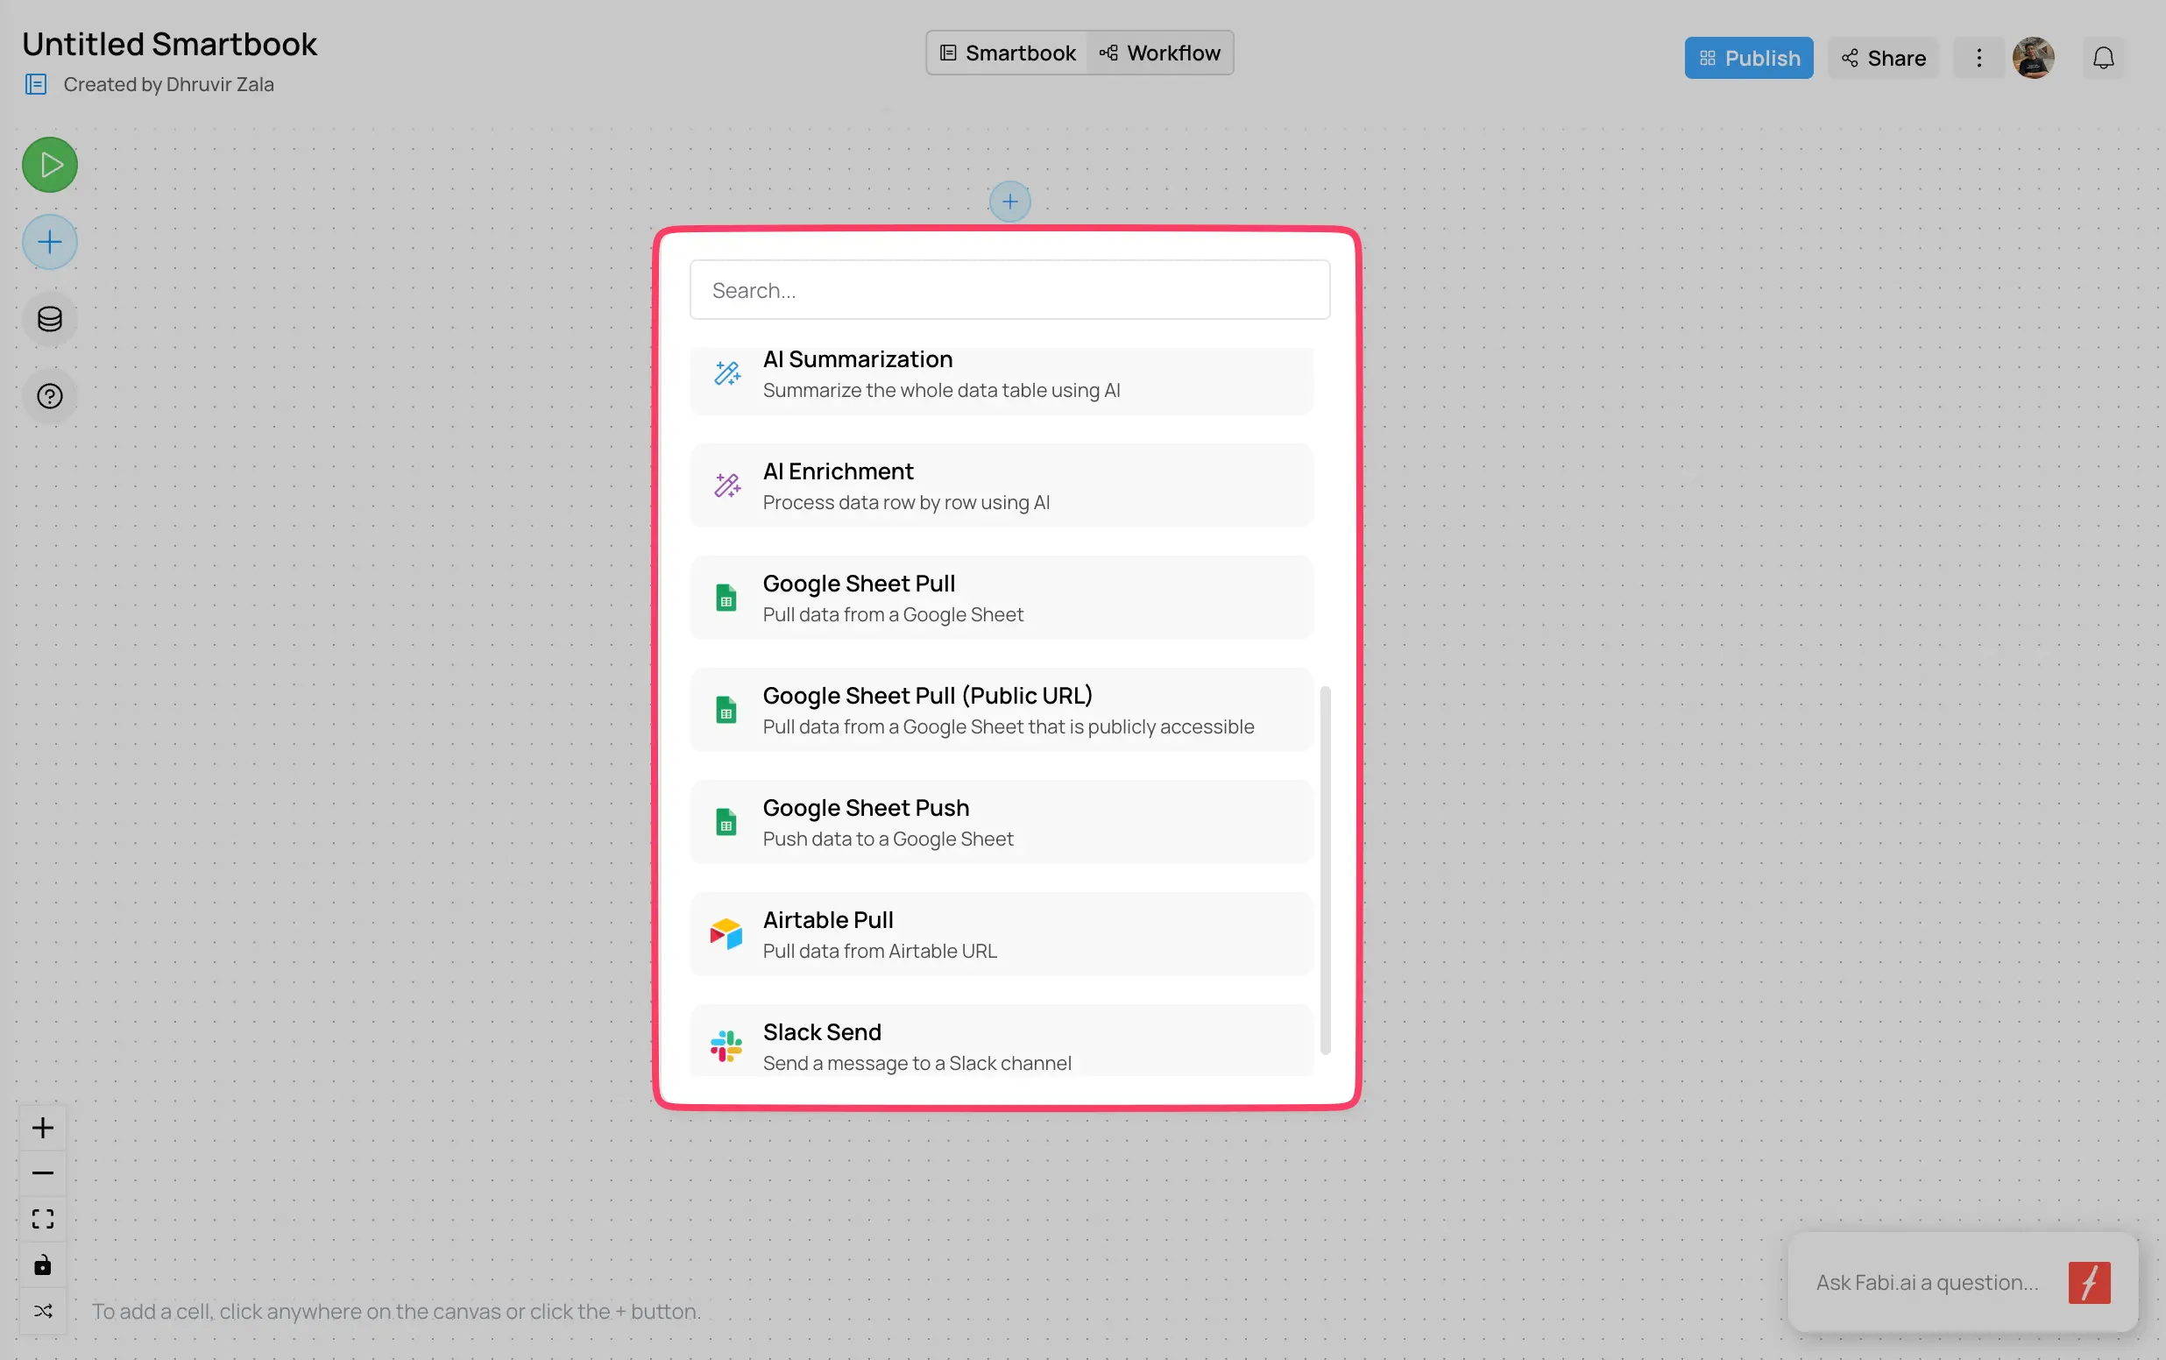
Task: Click the Share button
Action: pos(1883,59)
